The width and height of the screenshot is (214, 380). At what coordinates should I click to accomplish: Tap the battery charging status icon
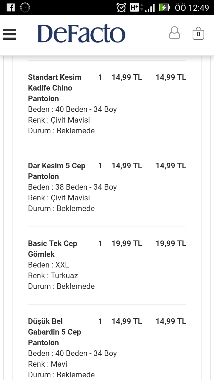click(x=164, y=7)
